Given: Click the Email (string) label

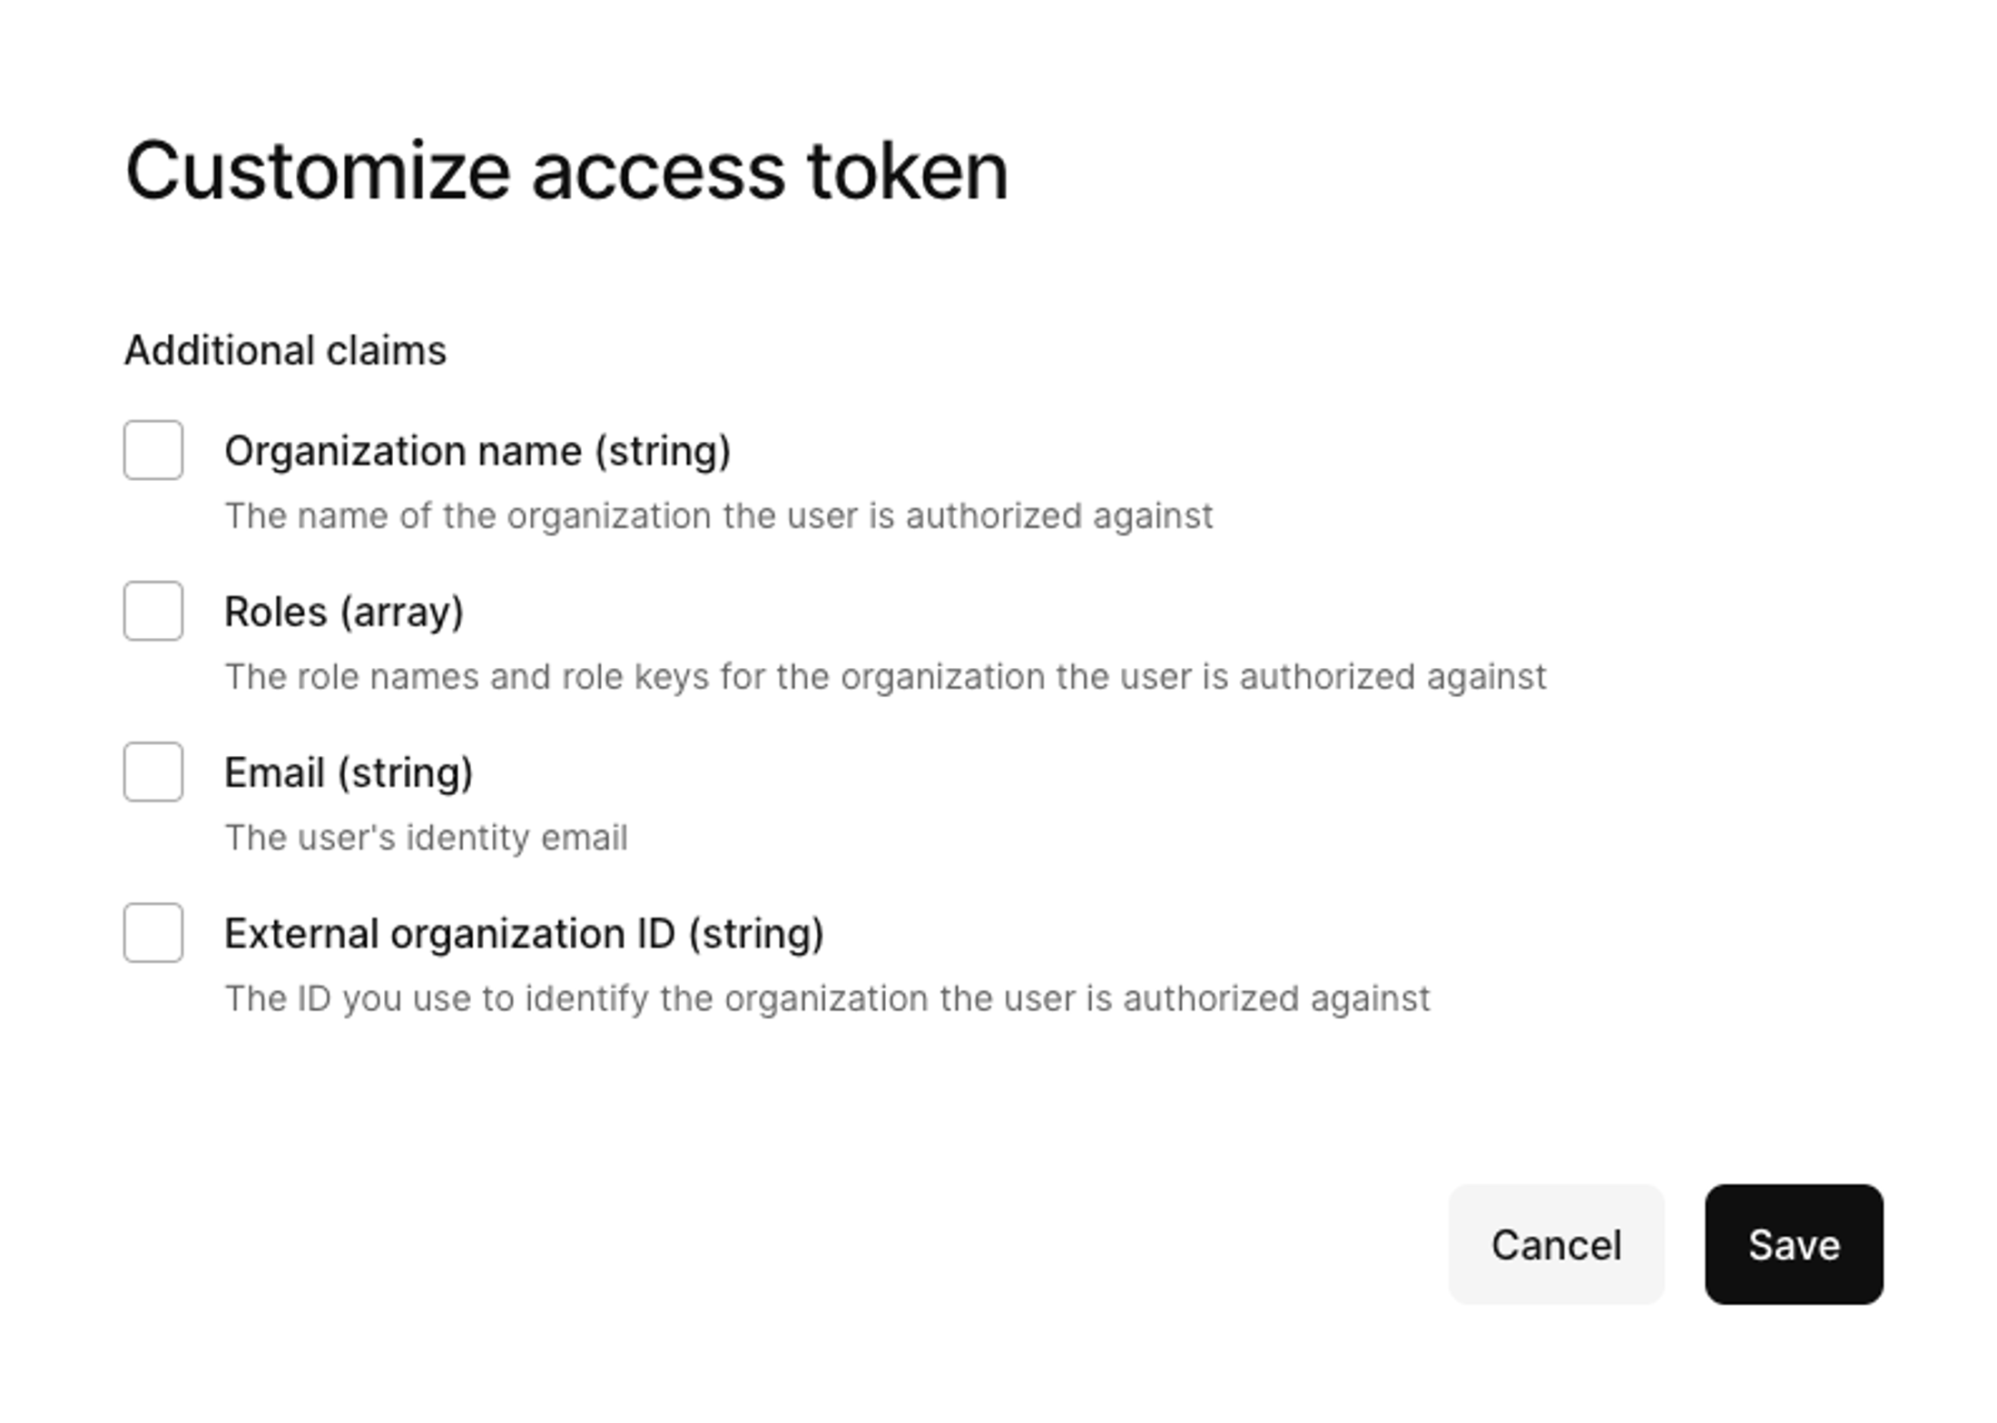Looking at the screenshot, I should click(x=349, y=772).
